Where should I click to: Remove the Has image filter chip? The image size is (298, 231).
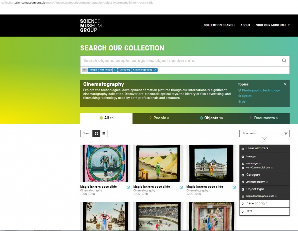115,70
